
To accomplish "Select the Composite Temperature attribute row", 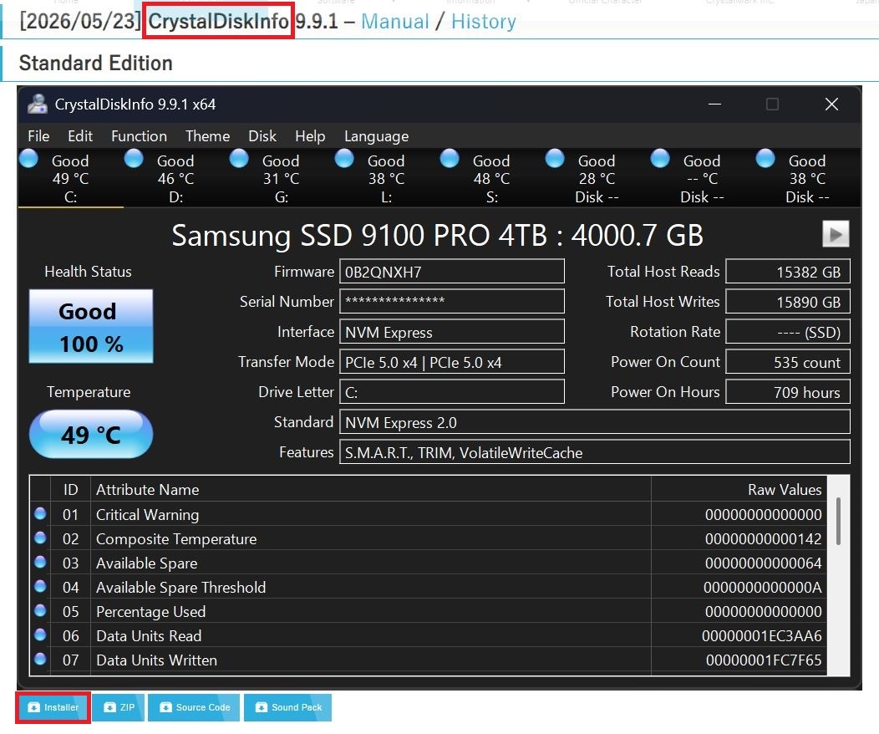I will 429,538.
